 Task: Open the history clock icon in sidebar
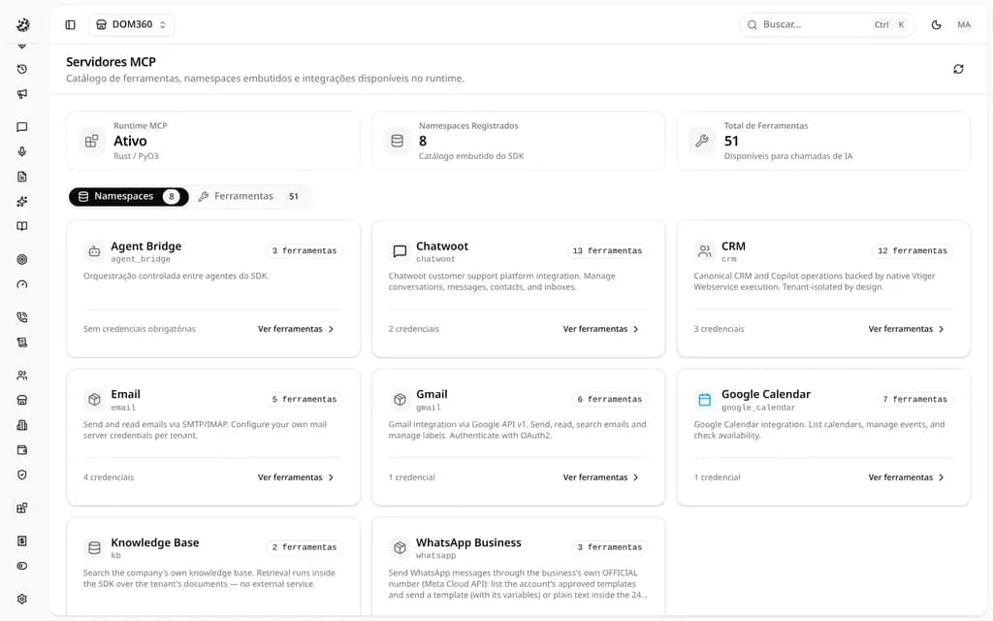pyautogui.click(x=22, y=69)
